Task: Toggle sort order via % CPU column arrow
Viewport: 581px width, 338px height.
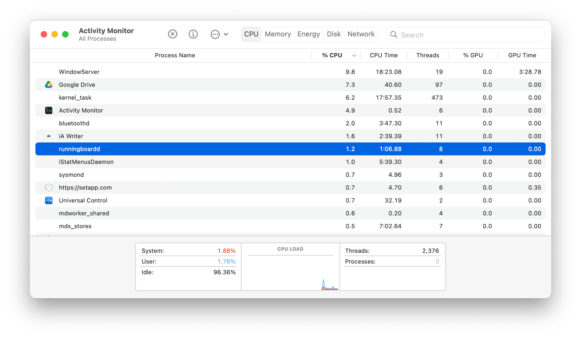Action: (354, 56)
